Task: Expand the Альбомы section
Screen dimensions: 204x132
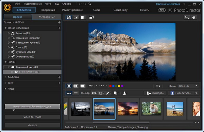Action: coord(5,77)
